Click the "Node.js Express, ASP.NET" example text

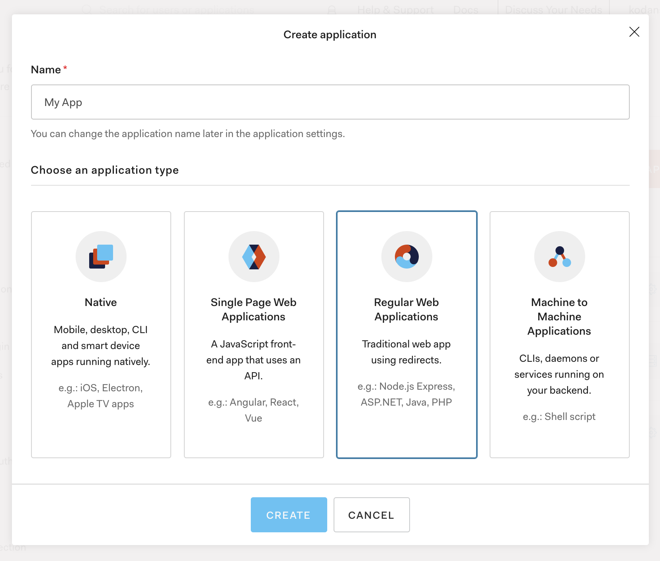406,394
